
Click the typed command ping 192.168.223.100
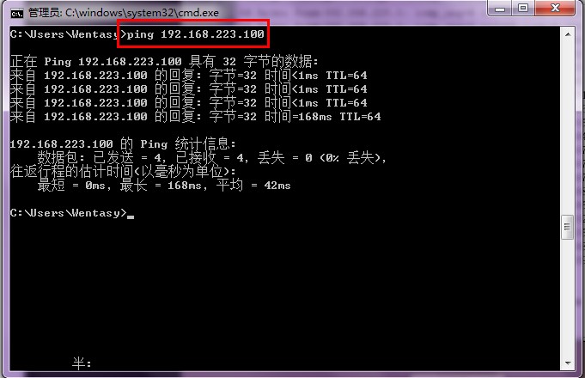click(196, 34)
